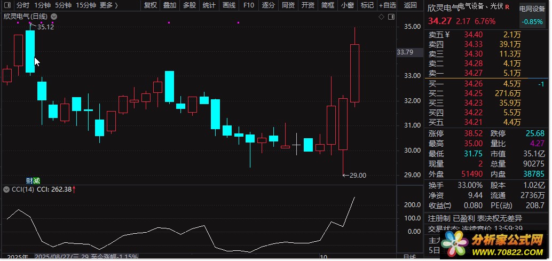Click the 内盘 value 38785

(x=534, y=174)
